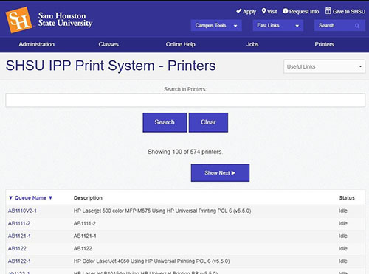Screen dimensions: 369x274
Task: Click the magnifier icon in header search
Action: click(x=357, y=26)
